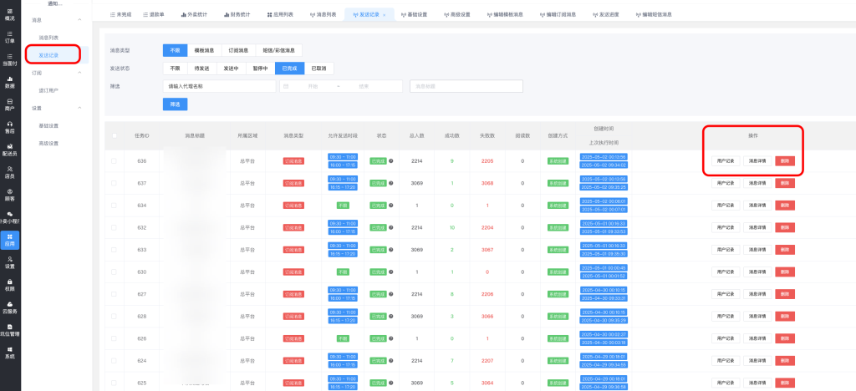Collapse the 消息 group in side menu

point(79,19)
